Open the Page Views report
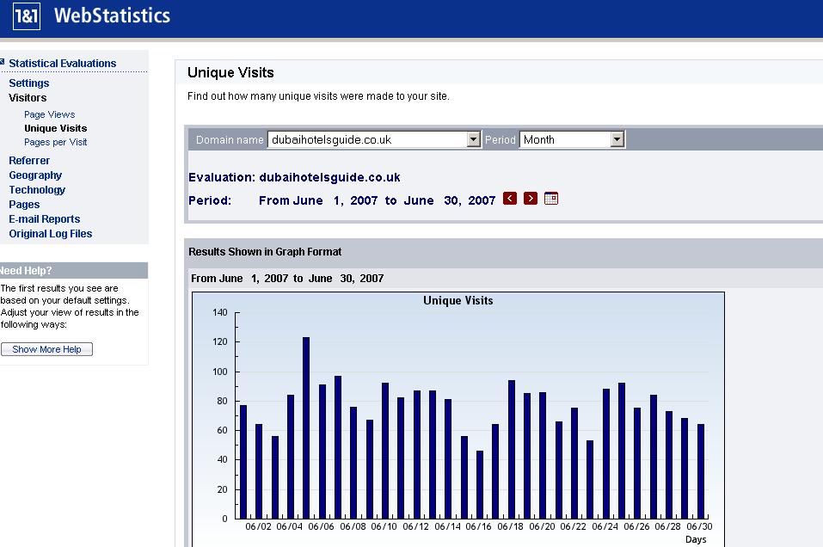The height and width of the screenshot is (547, 823). click(49, 114)
